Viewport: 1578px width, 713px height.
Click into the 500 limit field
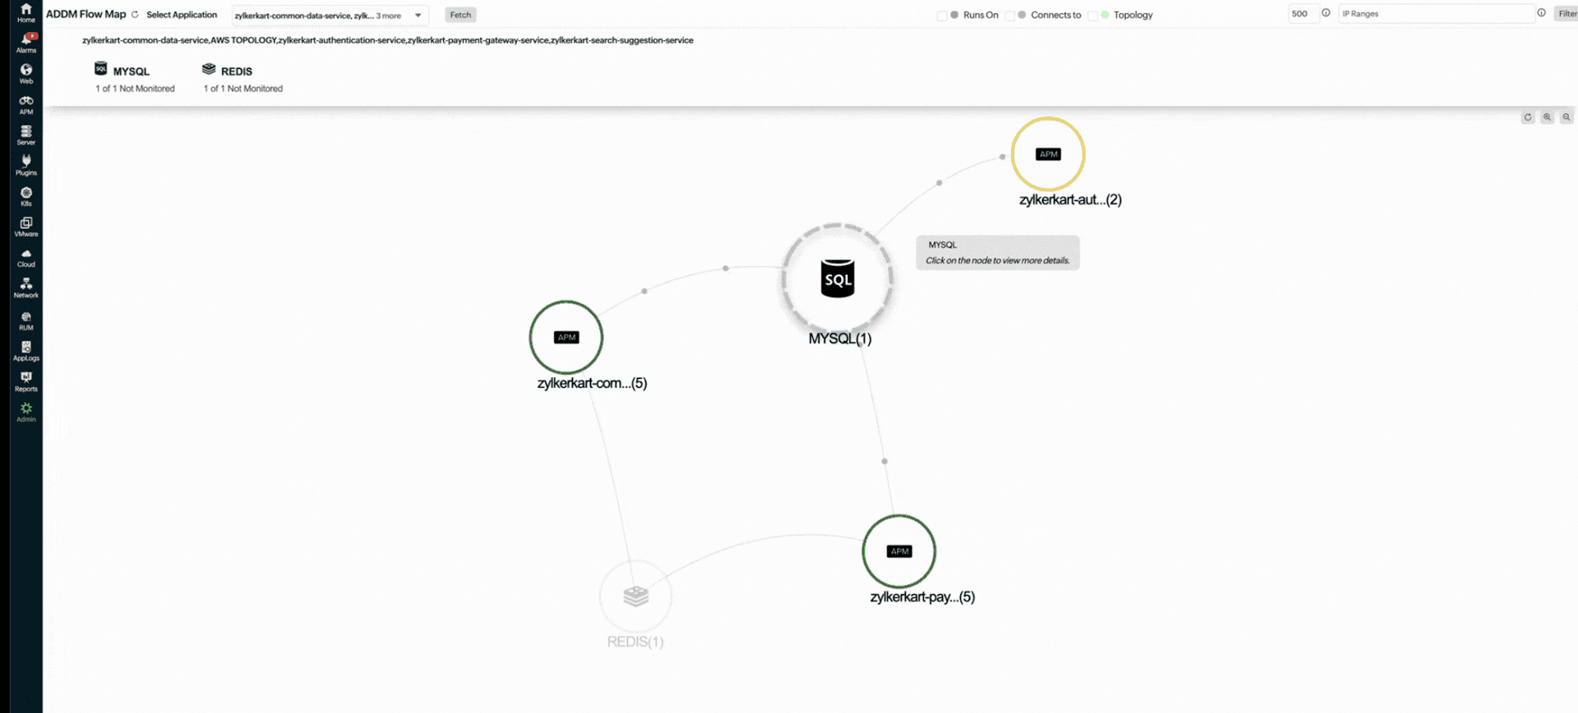[x=1302, y=14]
